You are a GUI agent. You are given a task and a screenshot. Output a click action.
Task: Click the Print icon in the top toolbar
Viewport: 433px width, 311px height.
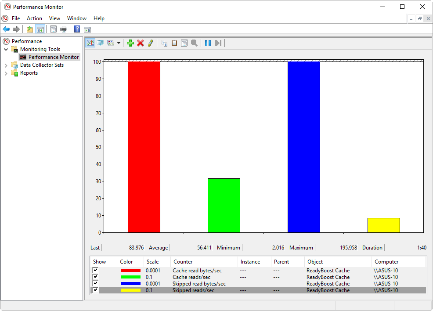[64, 29]
